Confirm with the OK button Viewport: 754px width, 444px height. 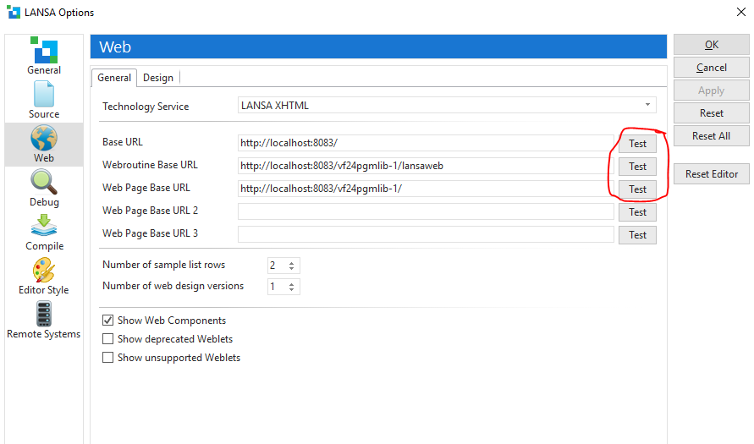click(711, 45)
